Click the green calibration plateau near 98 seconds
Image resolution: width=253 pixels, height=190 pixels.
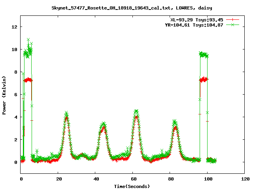click(204, 55)
